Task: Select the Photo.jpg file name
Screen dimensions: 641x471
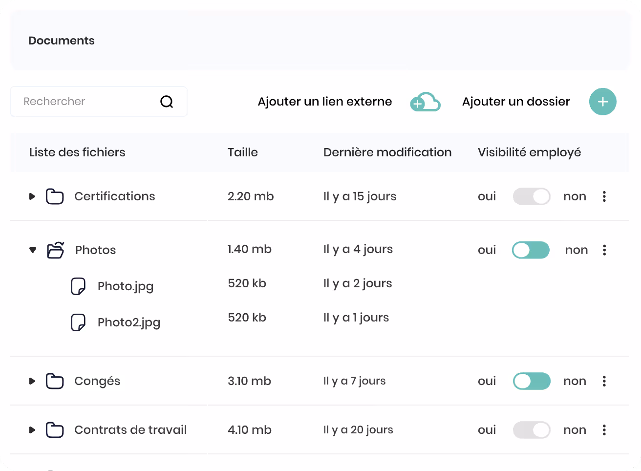Action: coord(126,286)
